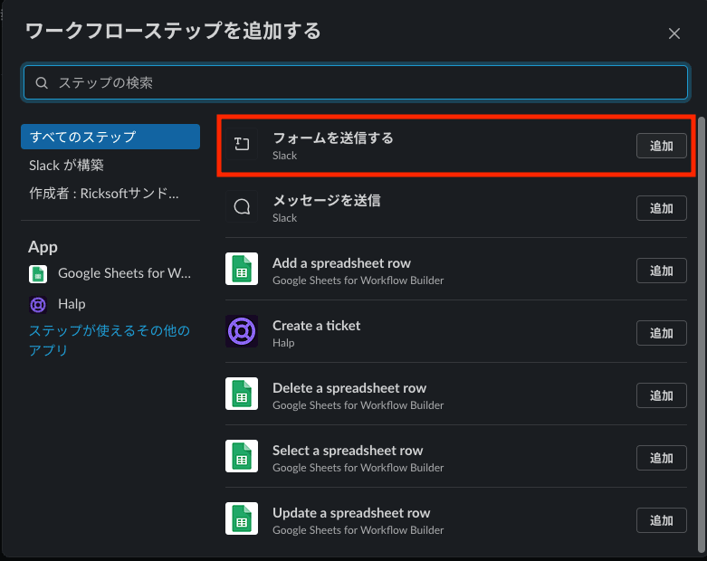Viewport: 707px width, 561px height.
Task: Filter steps by Google Sheets for W… app
Action: pyautogui.click(x=110, y=273)
